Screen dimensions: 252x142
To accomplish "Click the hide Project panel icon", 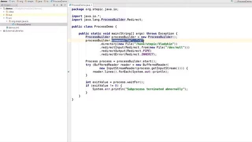I will point(65,5).
